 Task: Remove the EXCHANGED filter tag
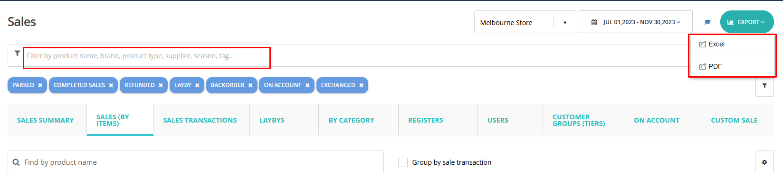coord(361,85)
